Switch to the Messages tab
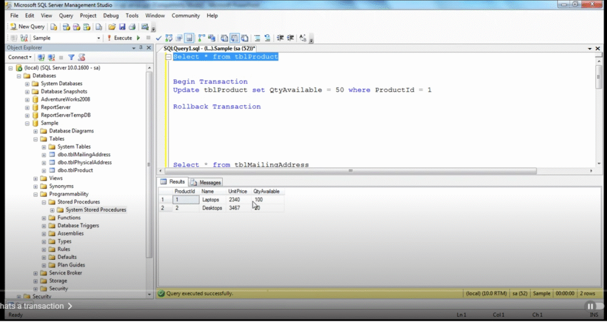607x322 pixels. (206, 182)
